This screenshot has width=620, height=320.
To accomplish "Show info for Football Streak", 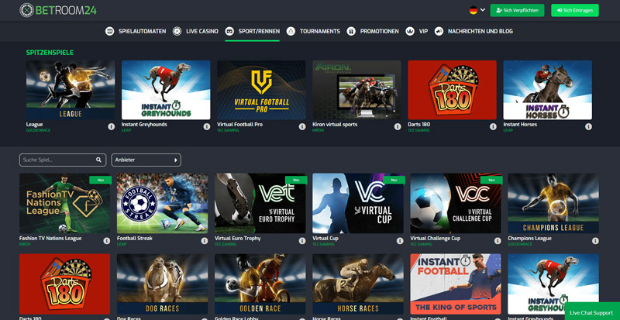I will point(205,241).
